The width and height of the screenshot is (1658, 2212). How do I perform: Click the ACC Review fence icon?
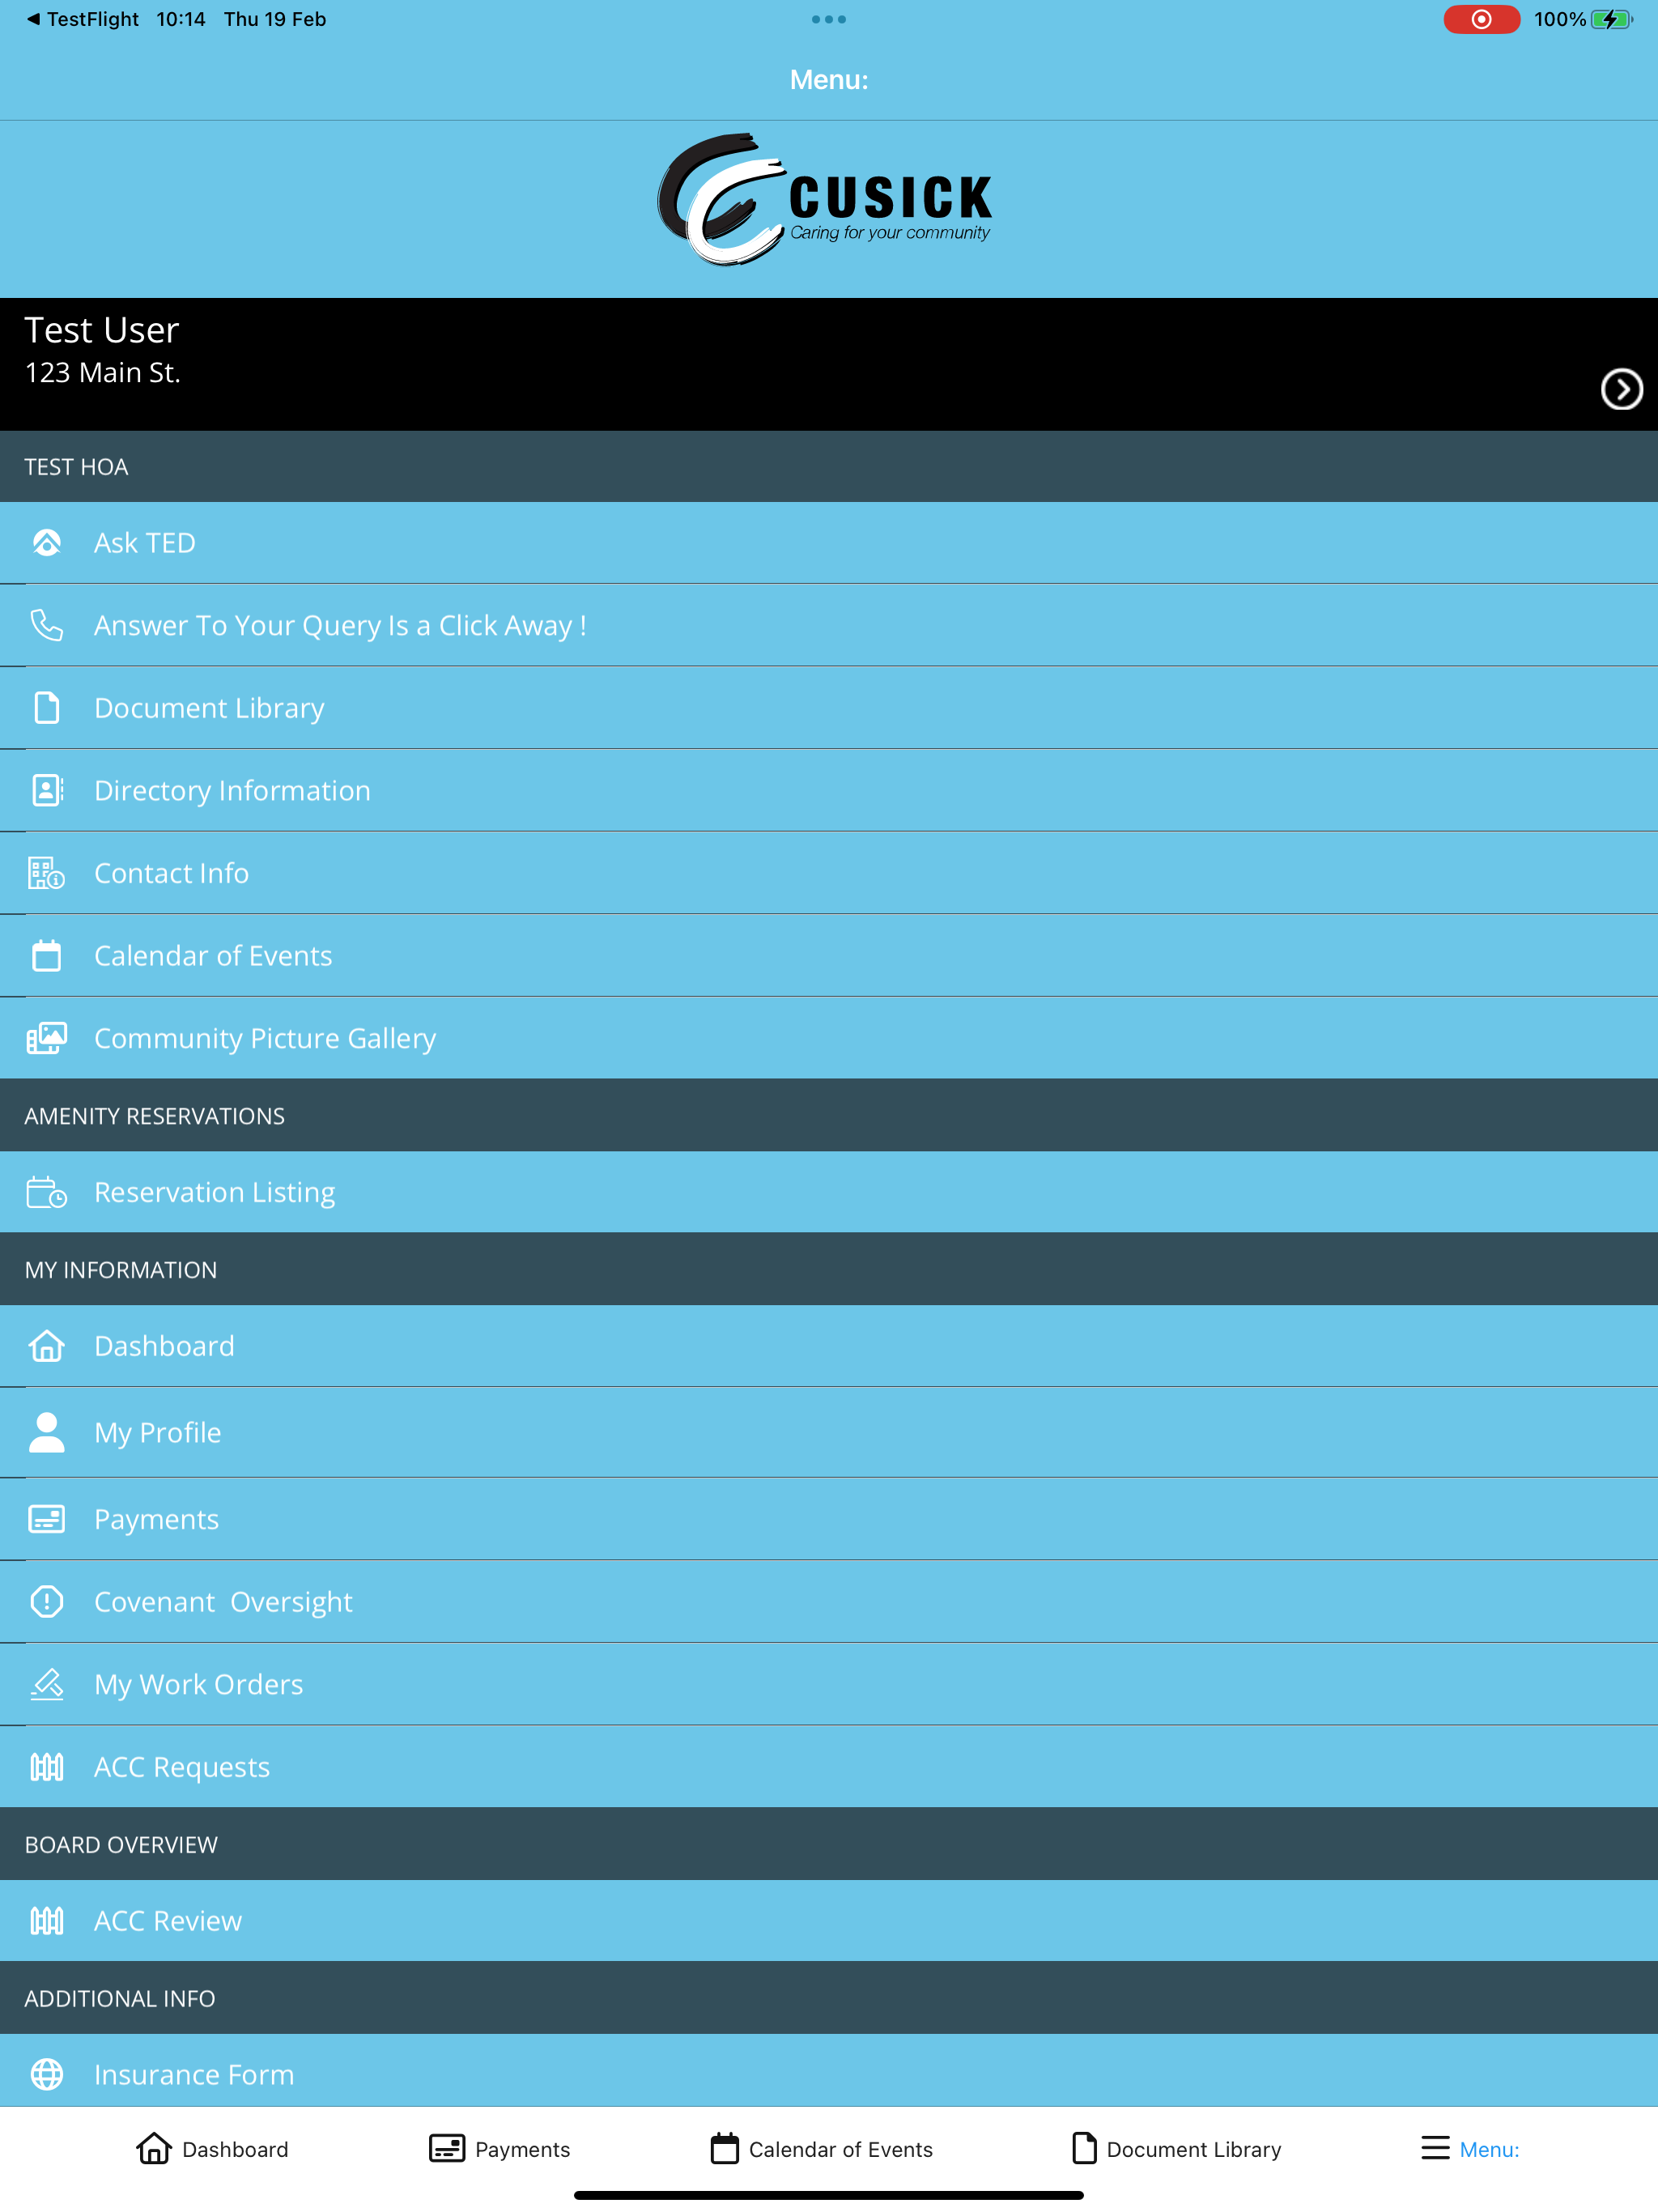(47, 1921)
